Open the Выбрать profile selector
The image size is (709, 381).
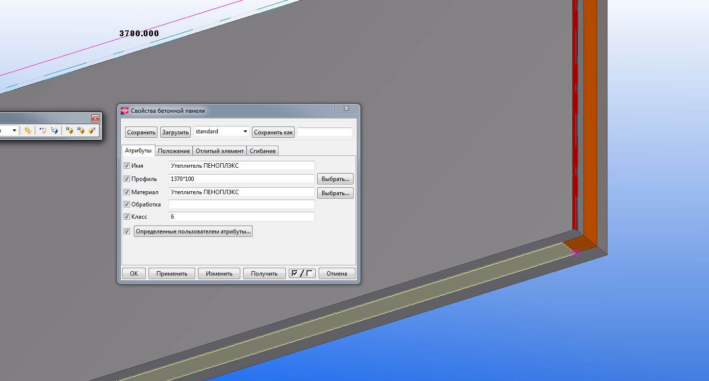pos(335,179)
